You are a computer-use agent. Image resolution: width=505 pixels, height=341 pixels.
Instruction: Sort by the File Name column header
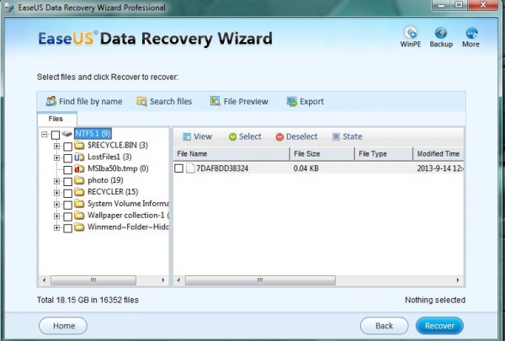(x=231, y=154)
